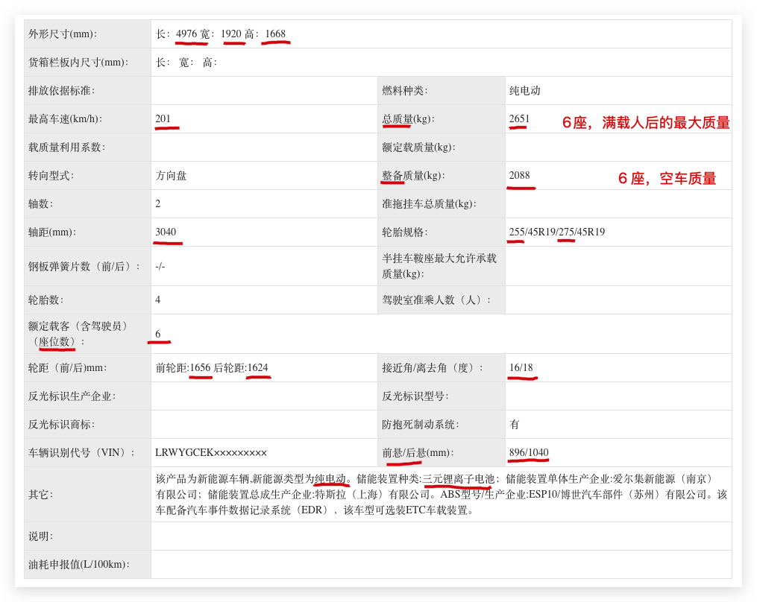Click the 防抱死制动系统 label
757x602 pixels.
click(421, 425)
